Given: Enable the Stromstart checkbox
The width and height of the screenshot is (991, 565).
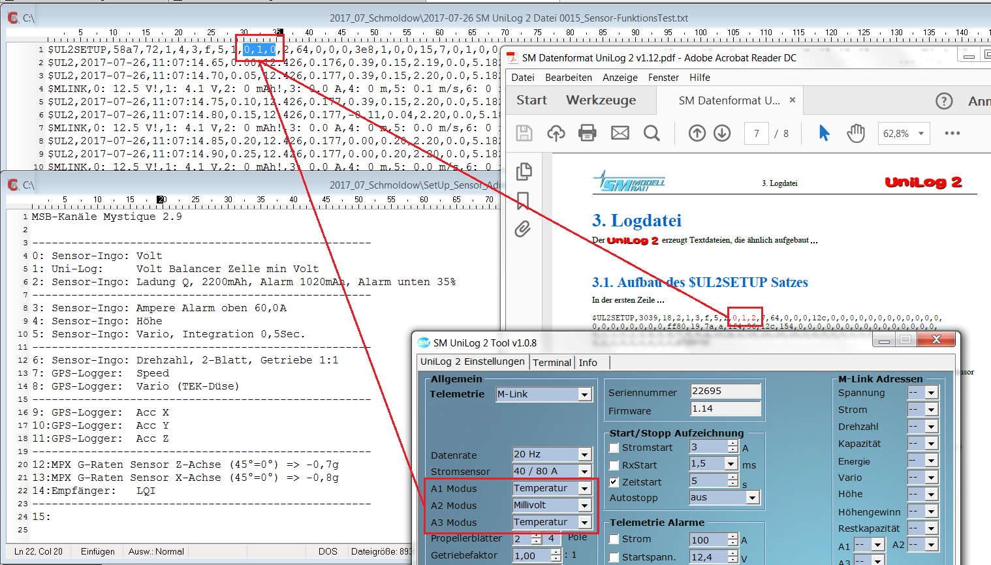Looking at the screenshot, I should click(x=614, y=448).
